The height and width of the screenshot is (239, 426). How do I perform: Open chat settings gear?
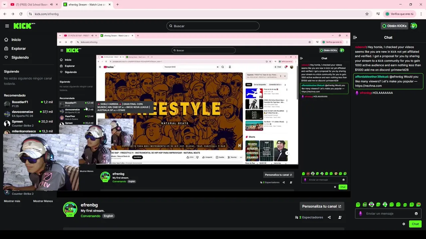(x=404, y=224)
